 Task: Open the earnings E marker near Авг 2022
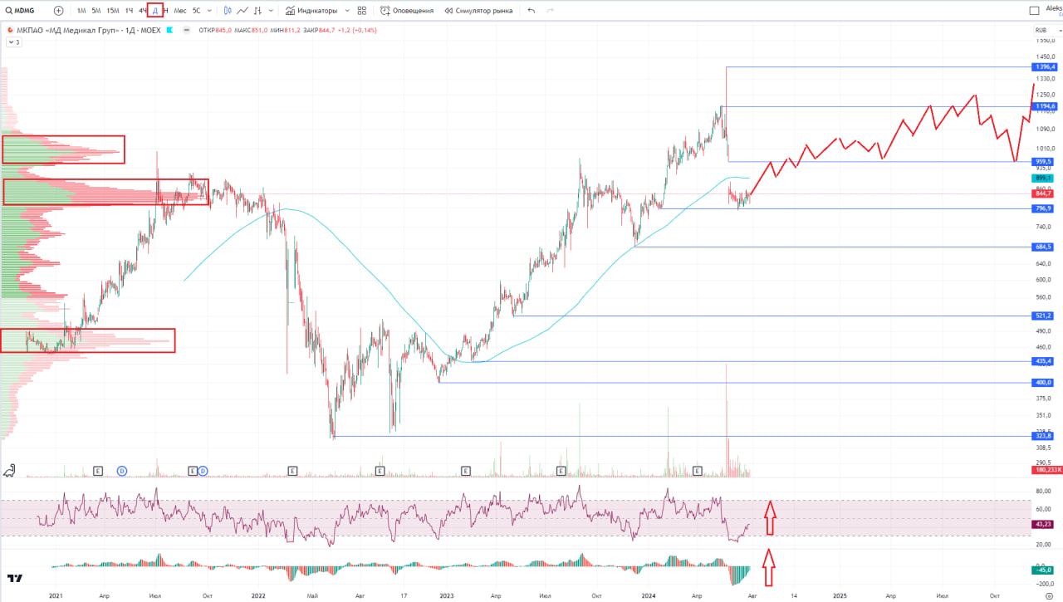click(x=380, y=471)
